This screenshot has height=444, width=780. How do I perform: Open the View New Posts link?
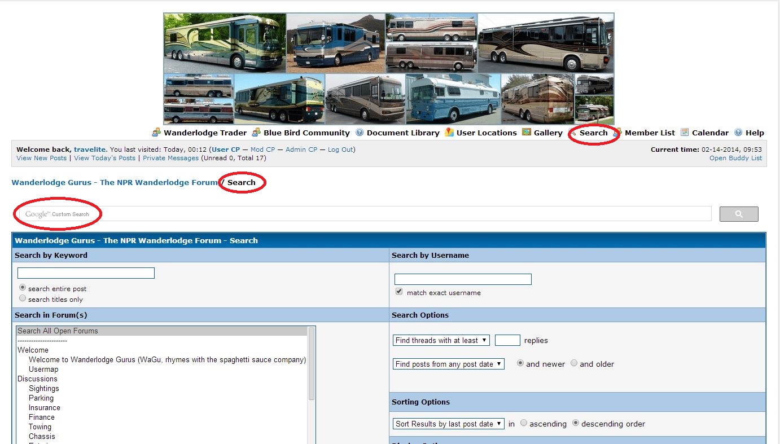(41, 158)
